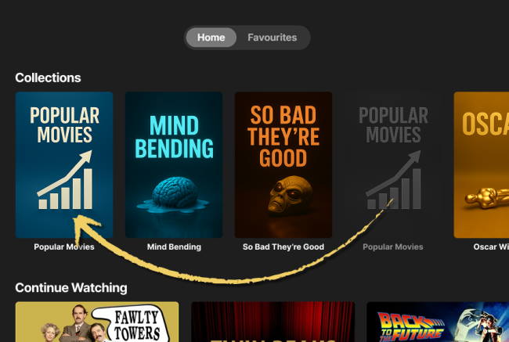This screenshot has height=342, width=509.
Task: Click the bar chart icon on blue poster
Action: (64, 180)
